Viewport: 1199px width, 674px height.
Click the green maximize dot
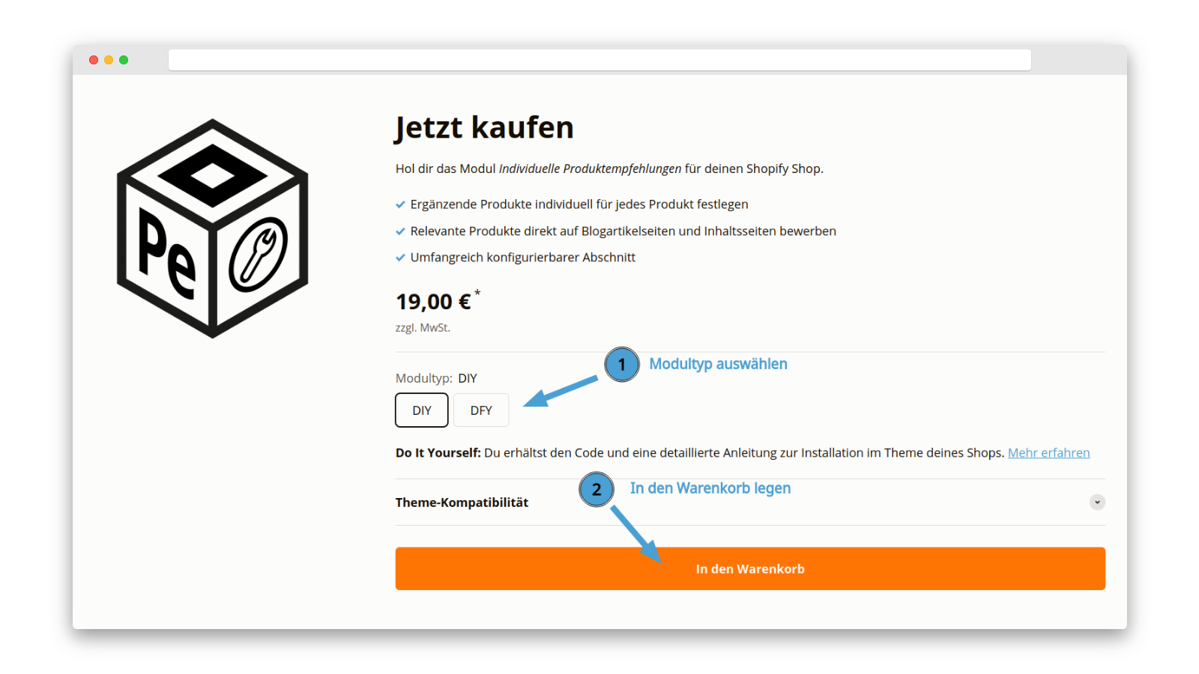[124, 60]
